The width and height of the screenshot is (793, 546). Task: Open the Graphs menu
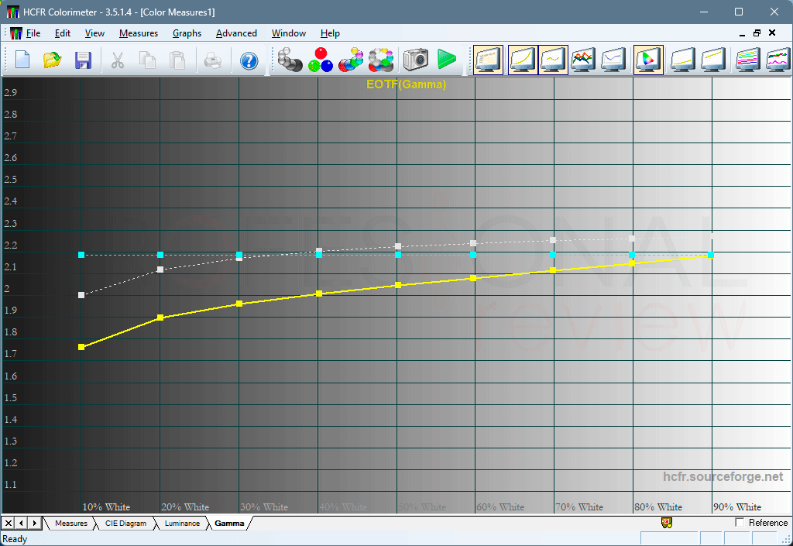pyautogui.click(x=187, y=33)
